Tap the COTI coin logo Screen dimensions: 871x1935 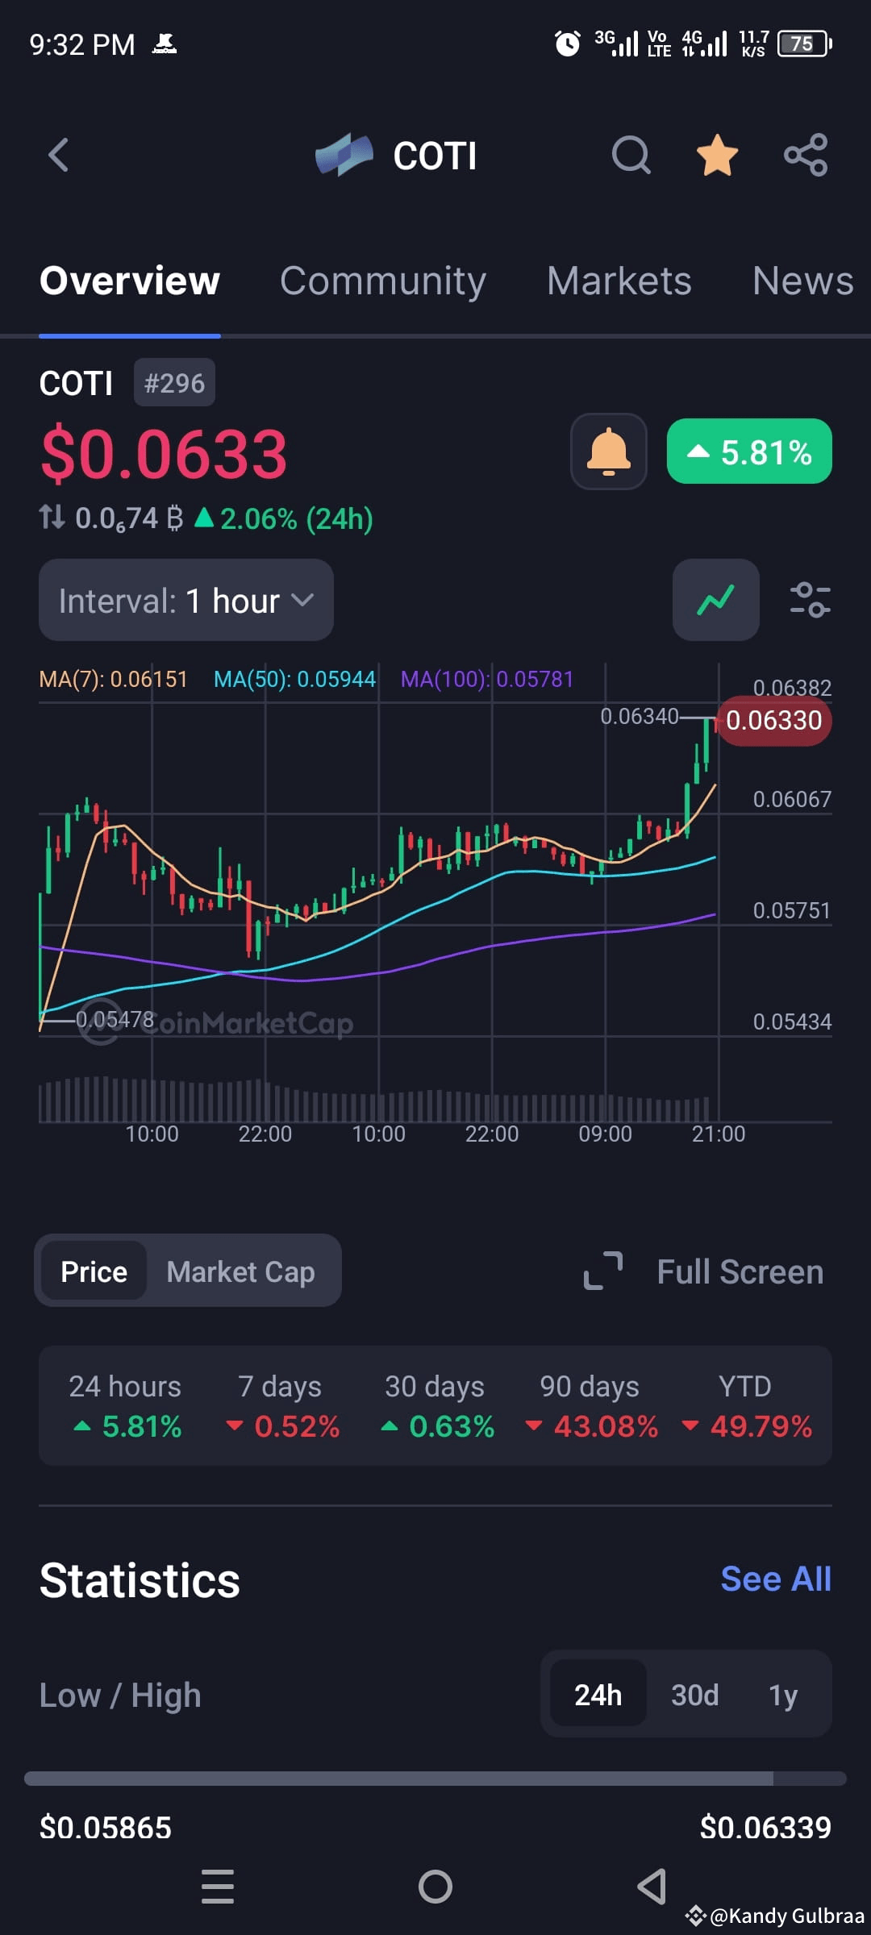coord(344,155)
